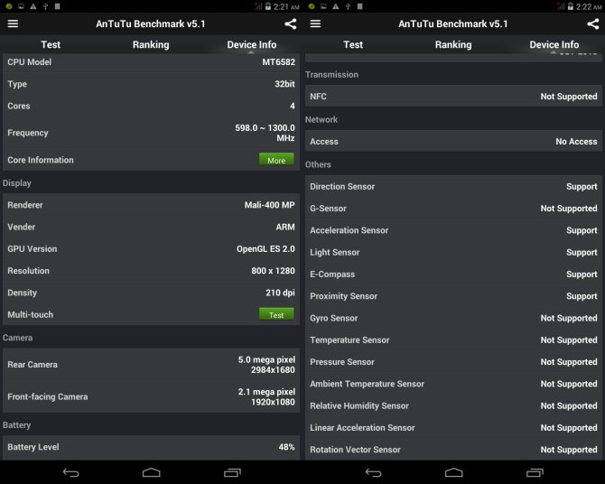Select Renderer Mali-400 MP row
Screen dimensions: 605x484
pyautogui.click(x=152, y=205)
